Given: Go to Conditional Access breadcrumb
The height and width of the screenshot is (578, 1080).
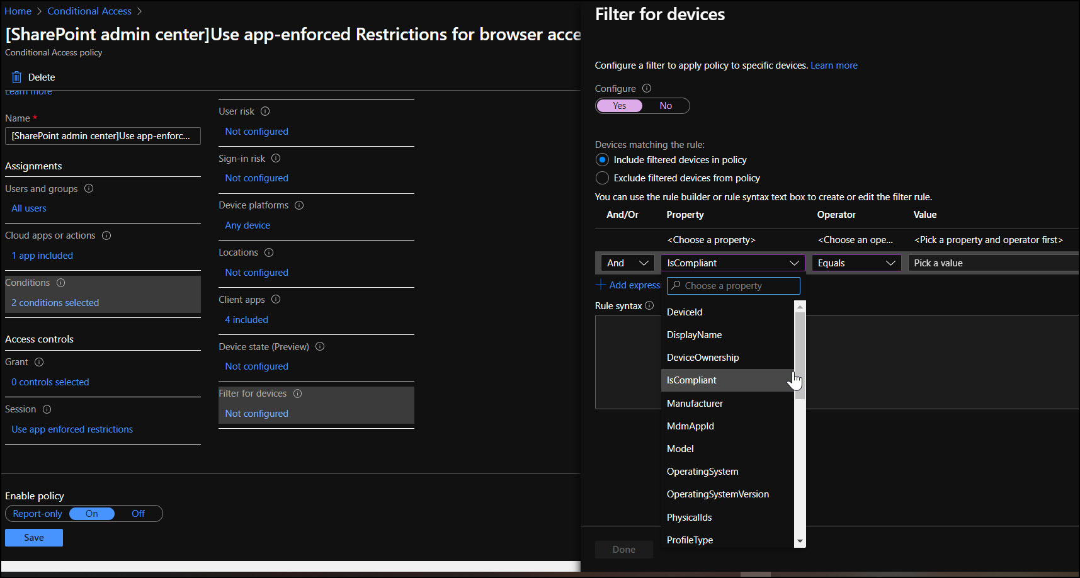Looking at the screenshot, I should pos(89,11).
